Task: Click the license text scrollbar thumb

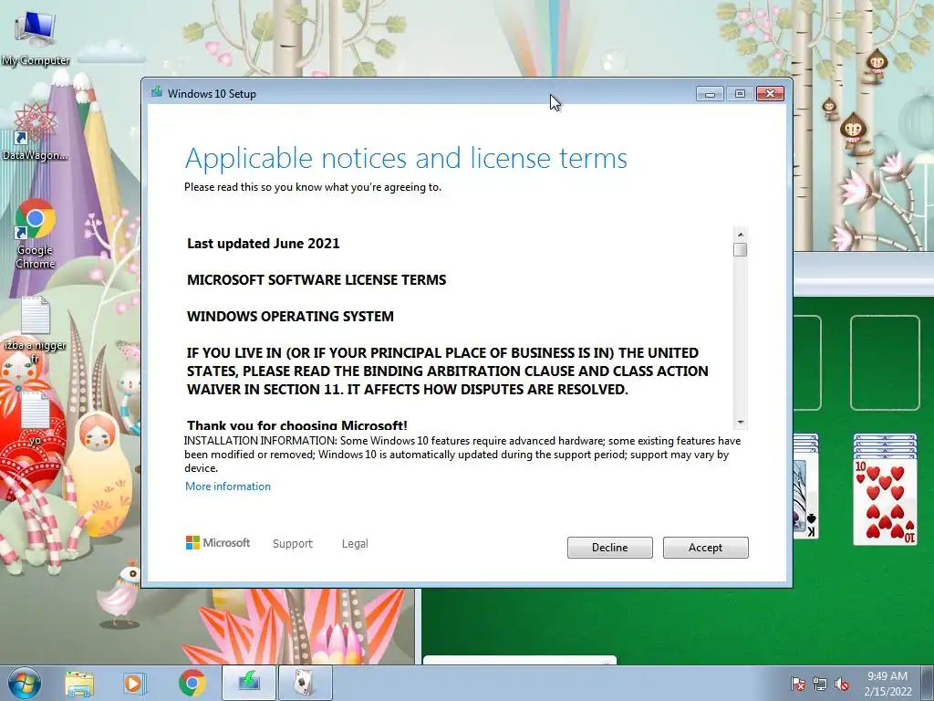Action: (741, 249)
